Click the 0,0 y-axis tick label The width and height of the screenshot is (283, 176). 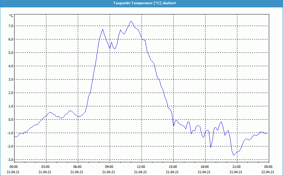point(10,120)
